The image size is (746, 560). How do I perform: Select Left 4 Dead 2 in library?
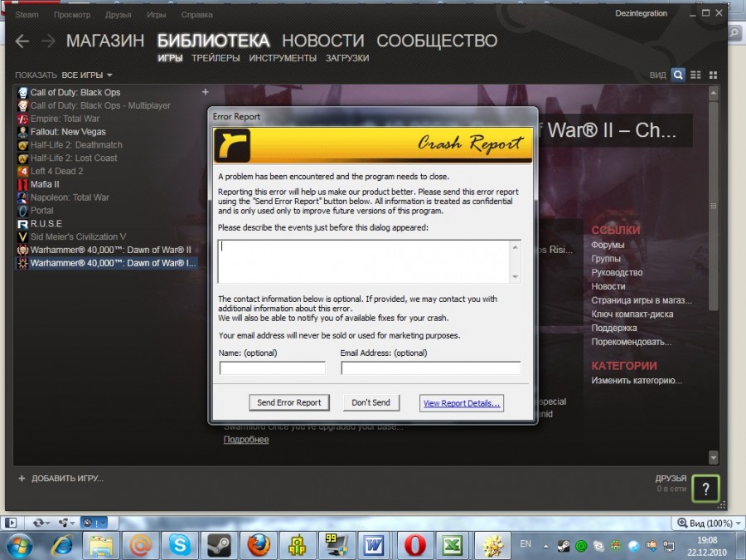pyautogui.click(x=56, y=171)
